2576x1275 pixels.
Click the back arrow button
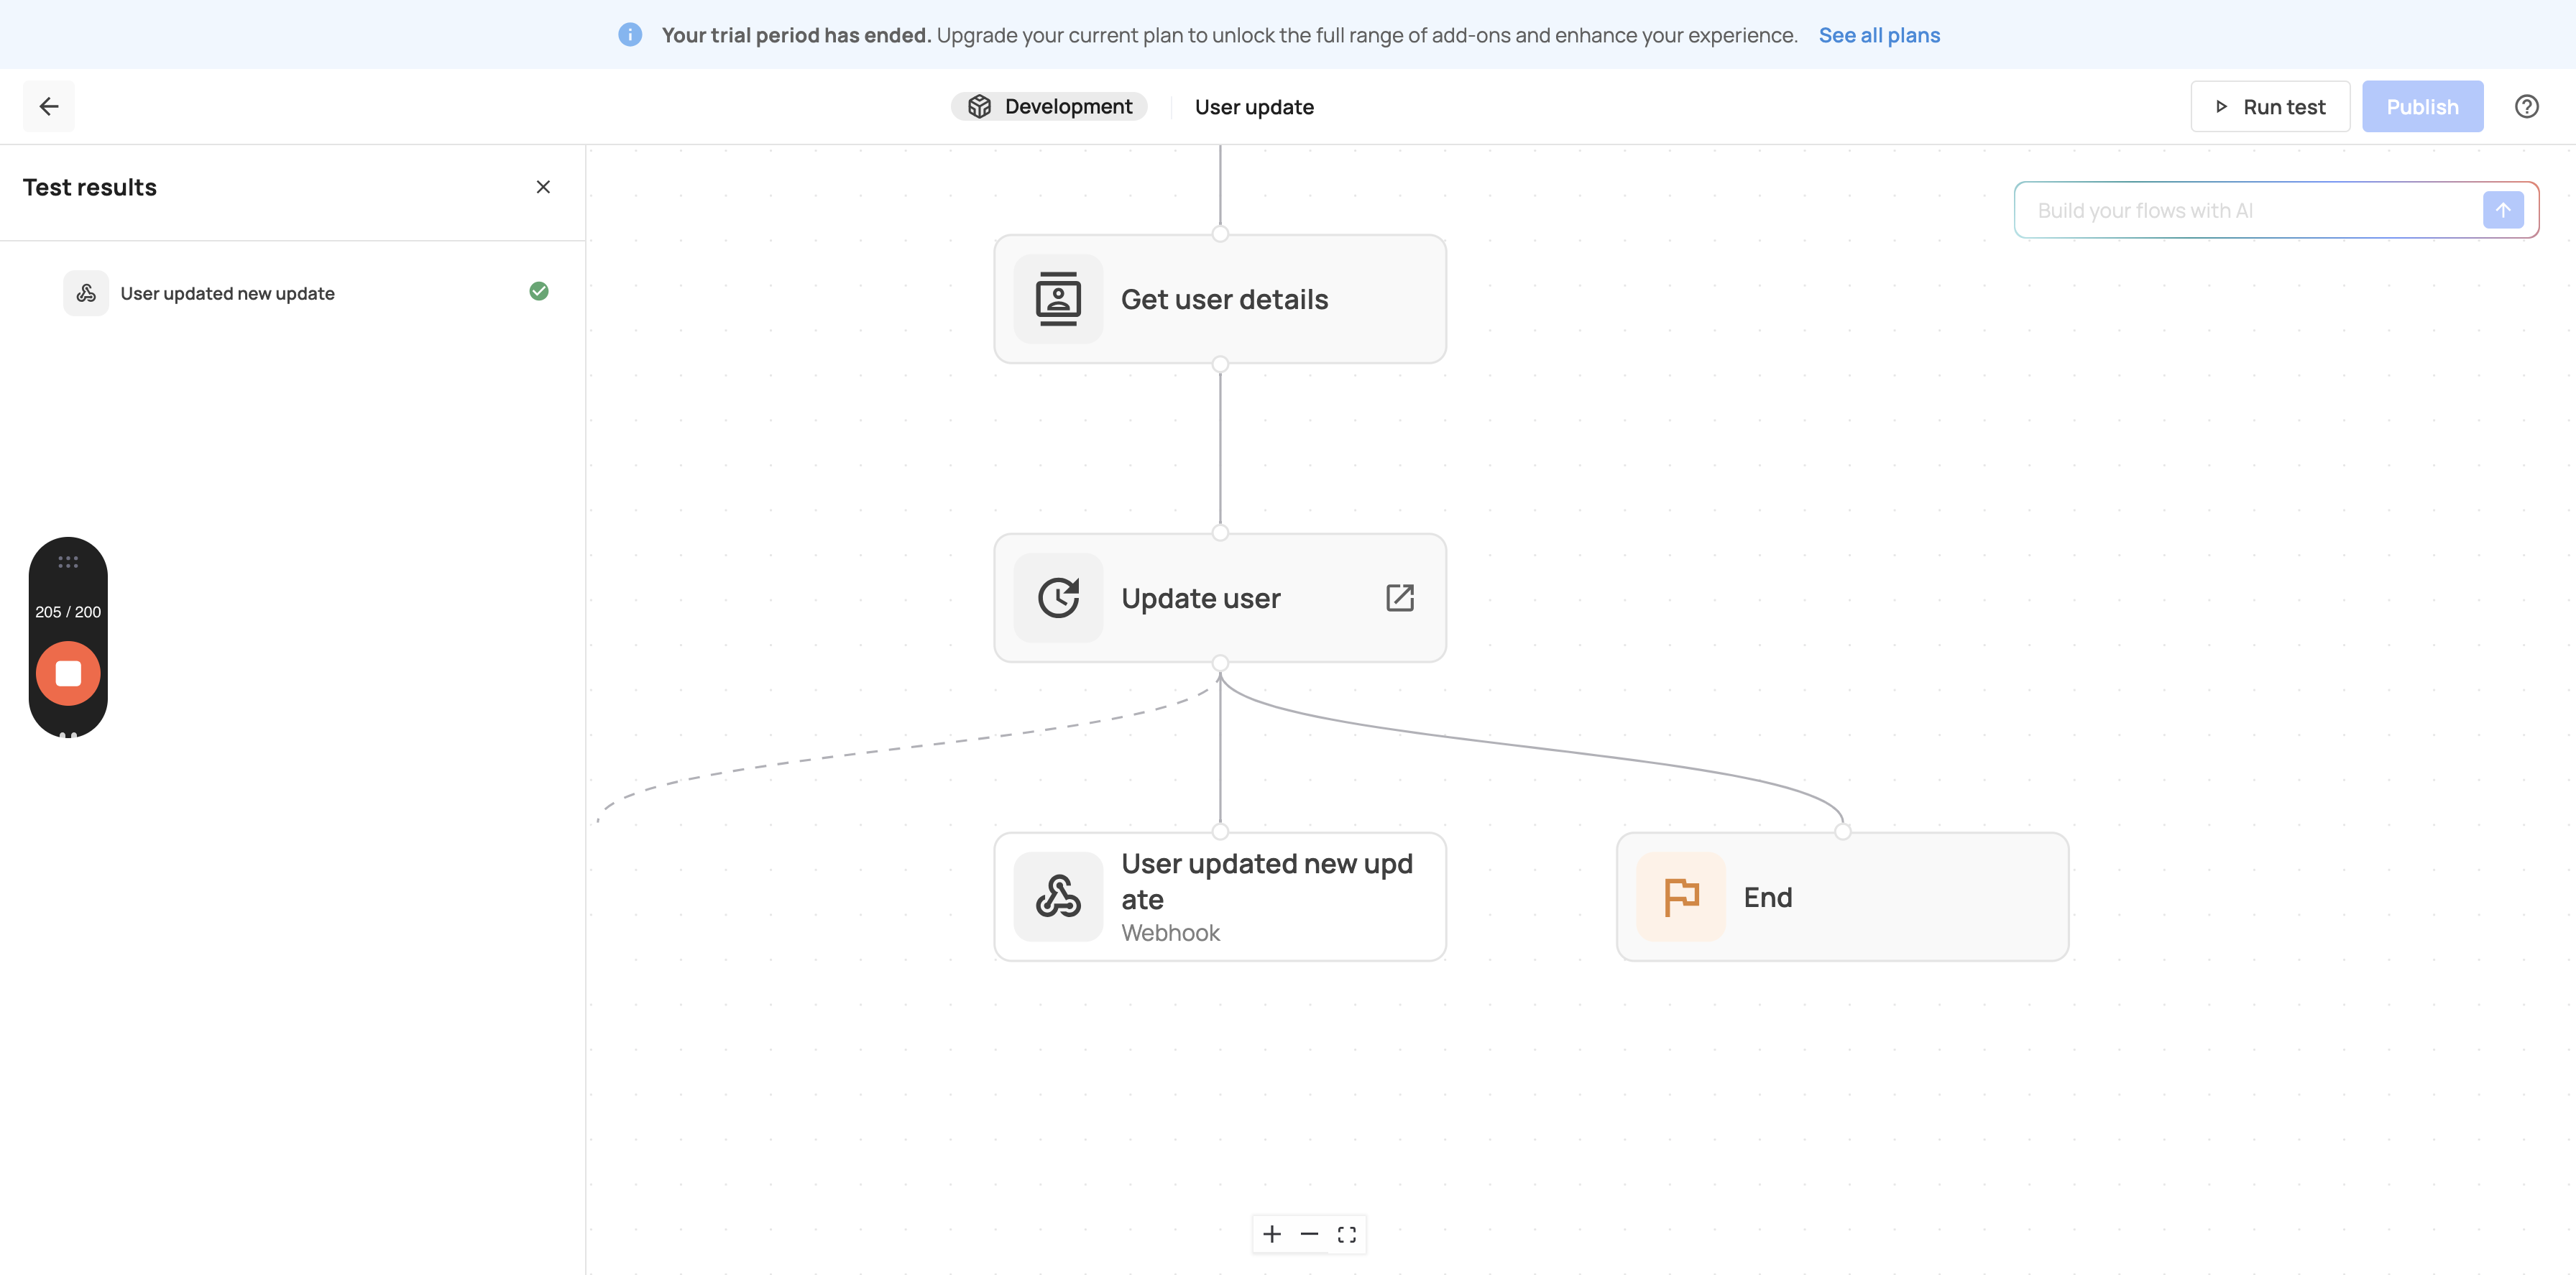click(48, 106)
